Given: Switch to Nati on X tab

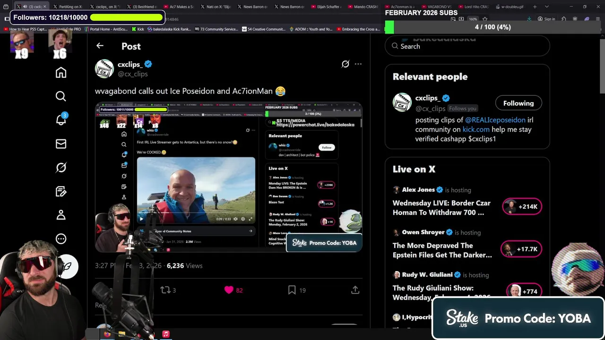Looking at the screenshot, I should coord(216,7).
